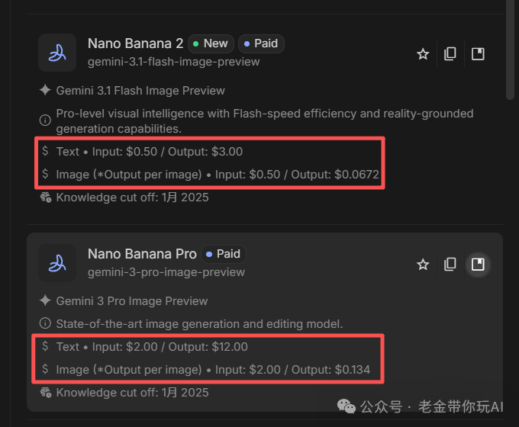Screen dimensions: 519x427
Task: Click the sparkle icon beside Gemini 3.1 Flash Image Preview
Action: 45,91
